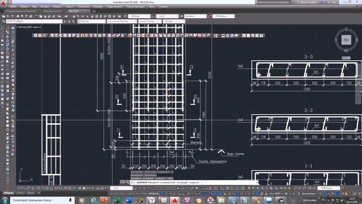Select the Array tool in Modify toolbar
362x204 pixels.
pyautogui.click(x=7, y=45)
